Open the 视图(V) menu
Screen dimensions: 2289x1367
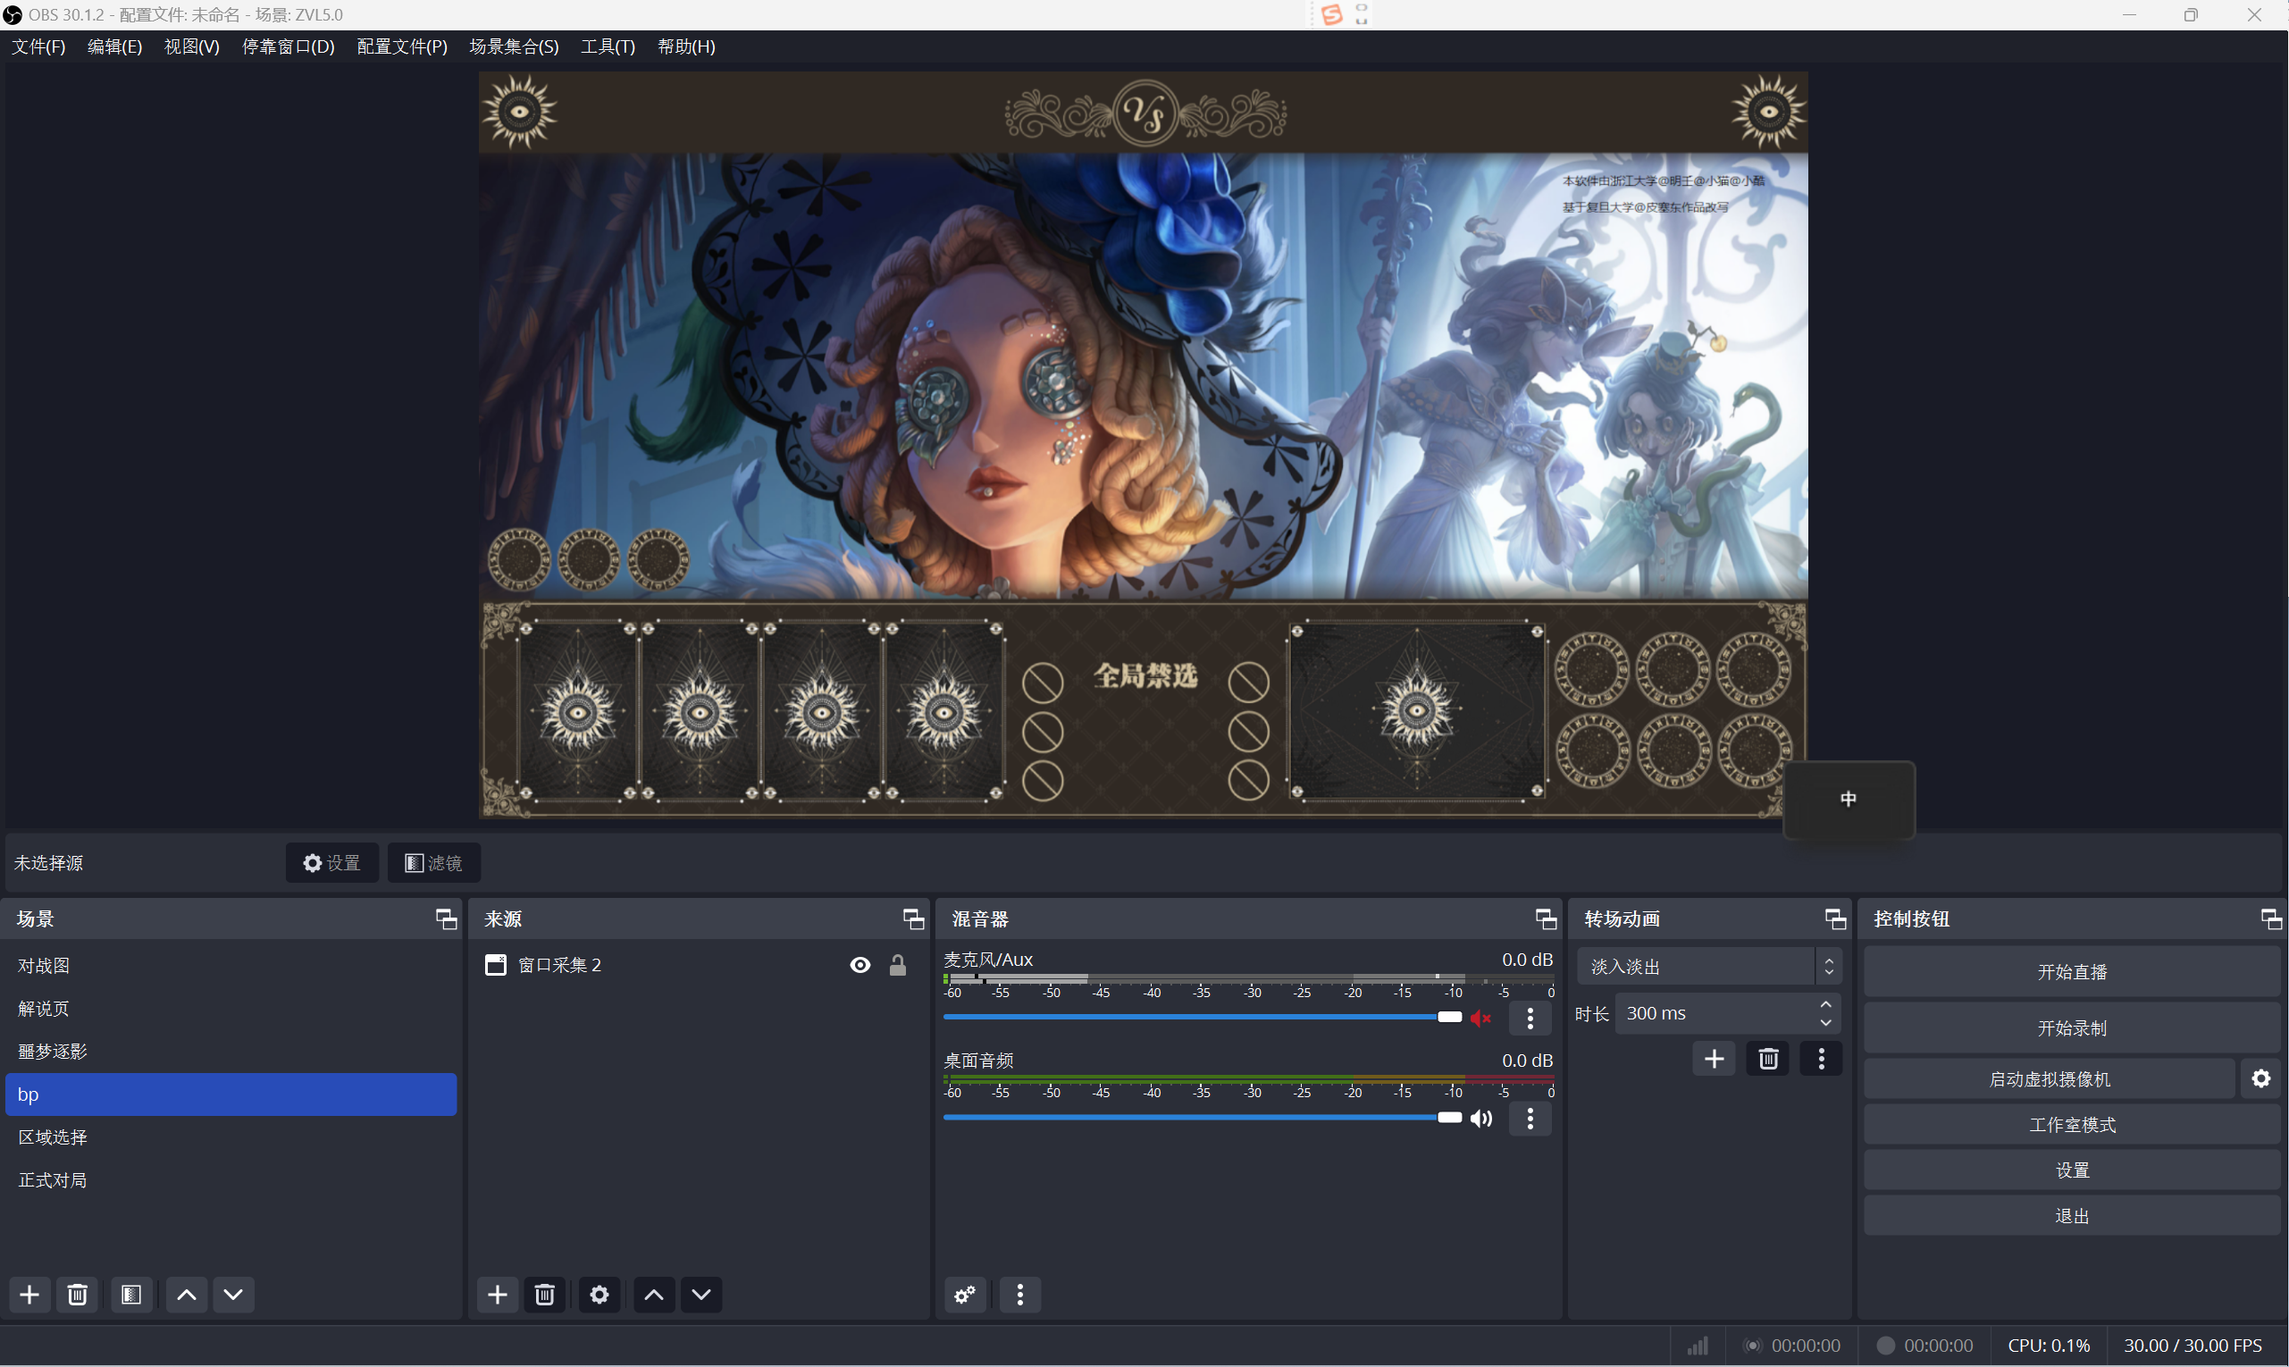coord(191,47)
